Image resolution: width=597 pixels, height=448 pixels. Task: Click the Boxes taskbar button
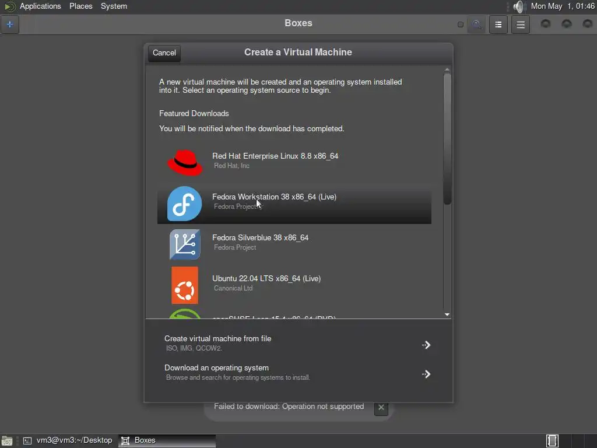[167, 440]
